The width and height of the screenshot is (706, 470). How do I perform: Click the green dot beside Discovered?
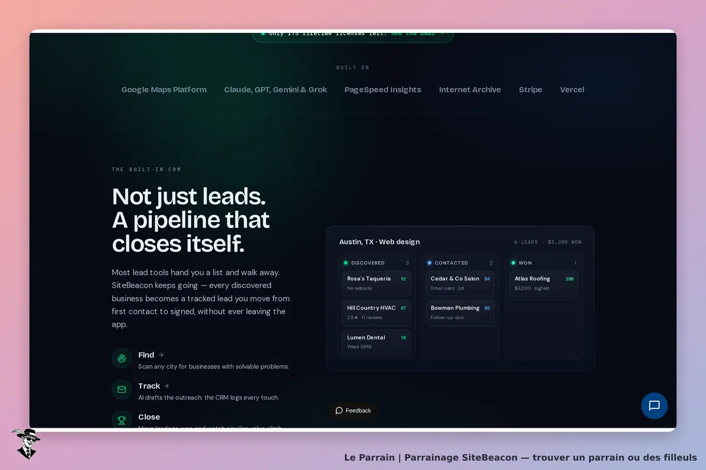346,263
